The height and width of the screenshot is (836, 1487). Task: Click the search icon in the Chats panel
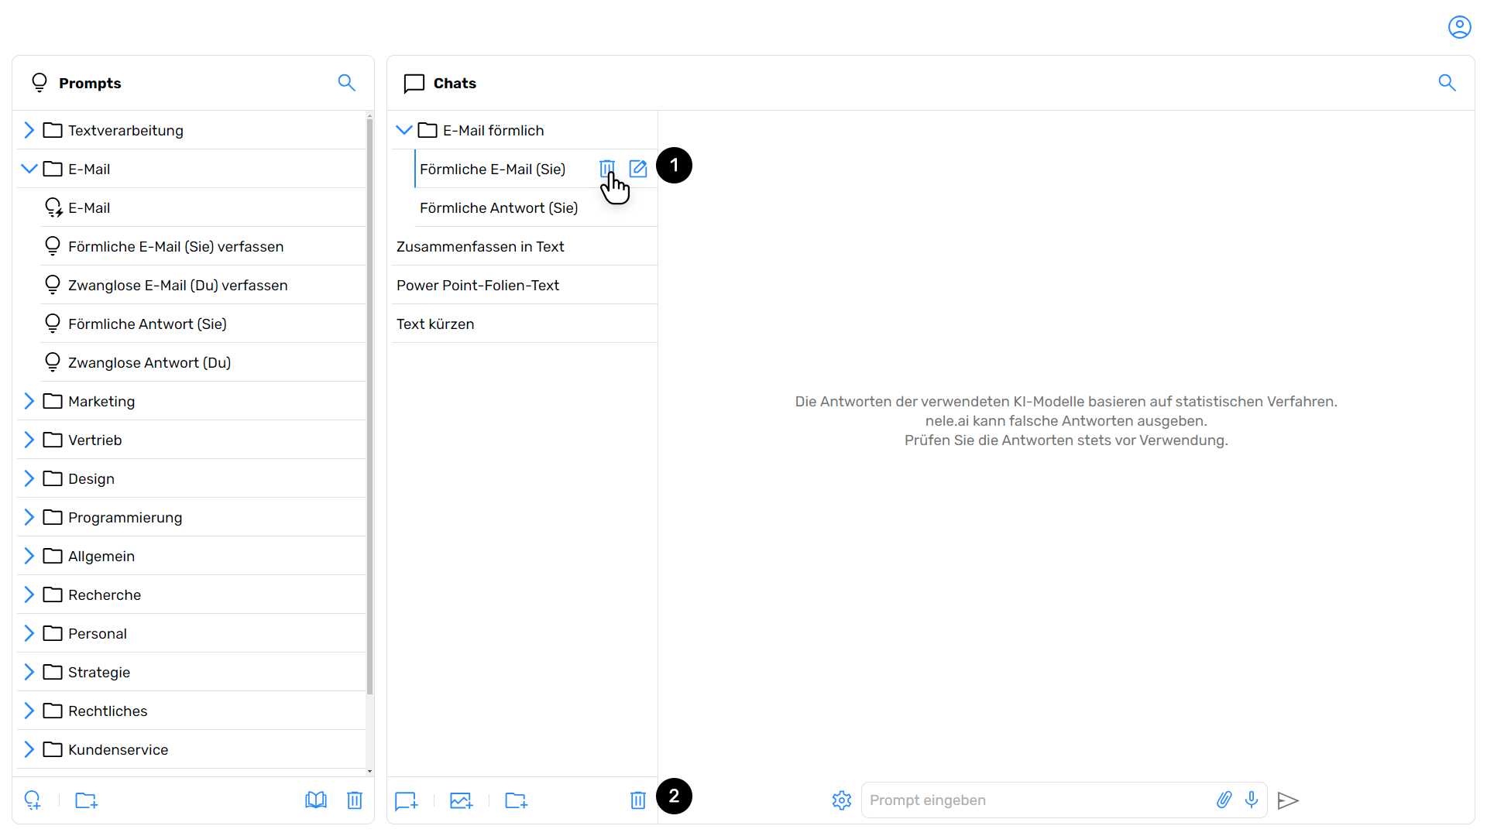(x=1448, y=83)
